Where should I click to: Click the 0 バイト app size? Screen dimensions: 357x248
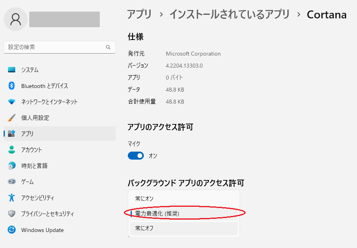click(174, 78)
